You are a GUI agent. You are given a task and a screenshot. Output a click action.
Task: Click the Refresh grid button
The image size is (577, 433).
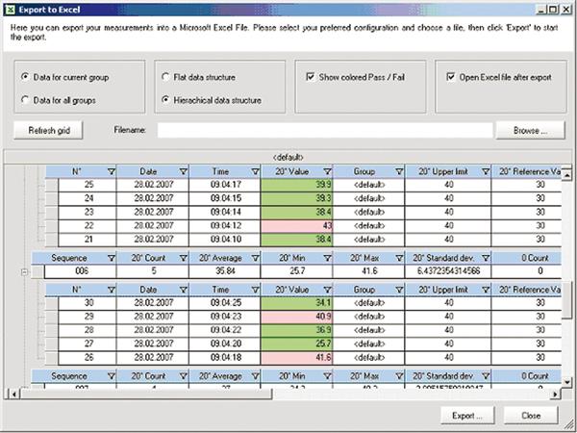[x=48, y=129]
